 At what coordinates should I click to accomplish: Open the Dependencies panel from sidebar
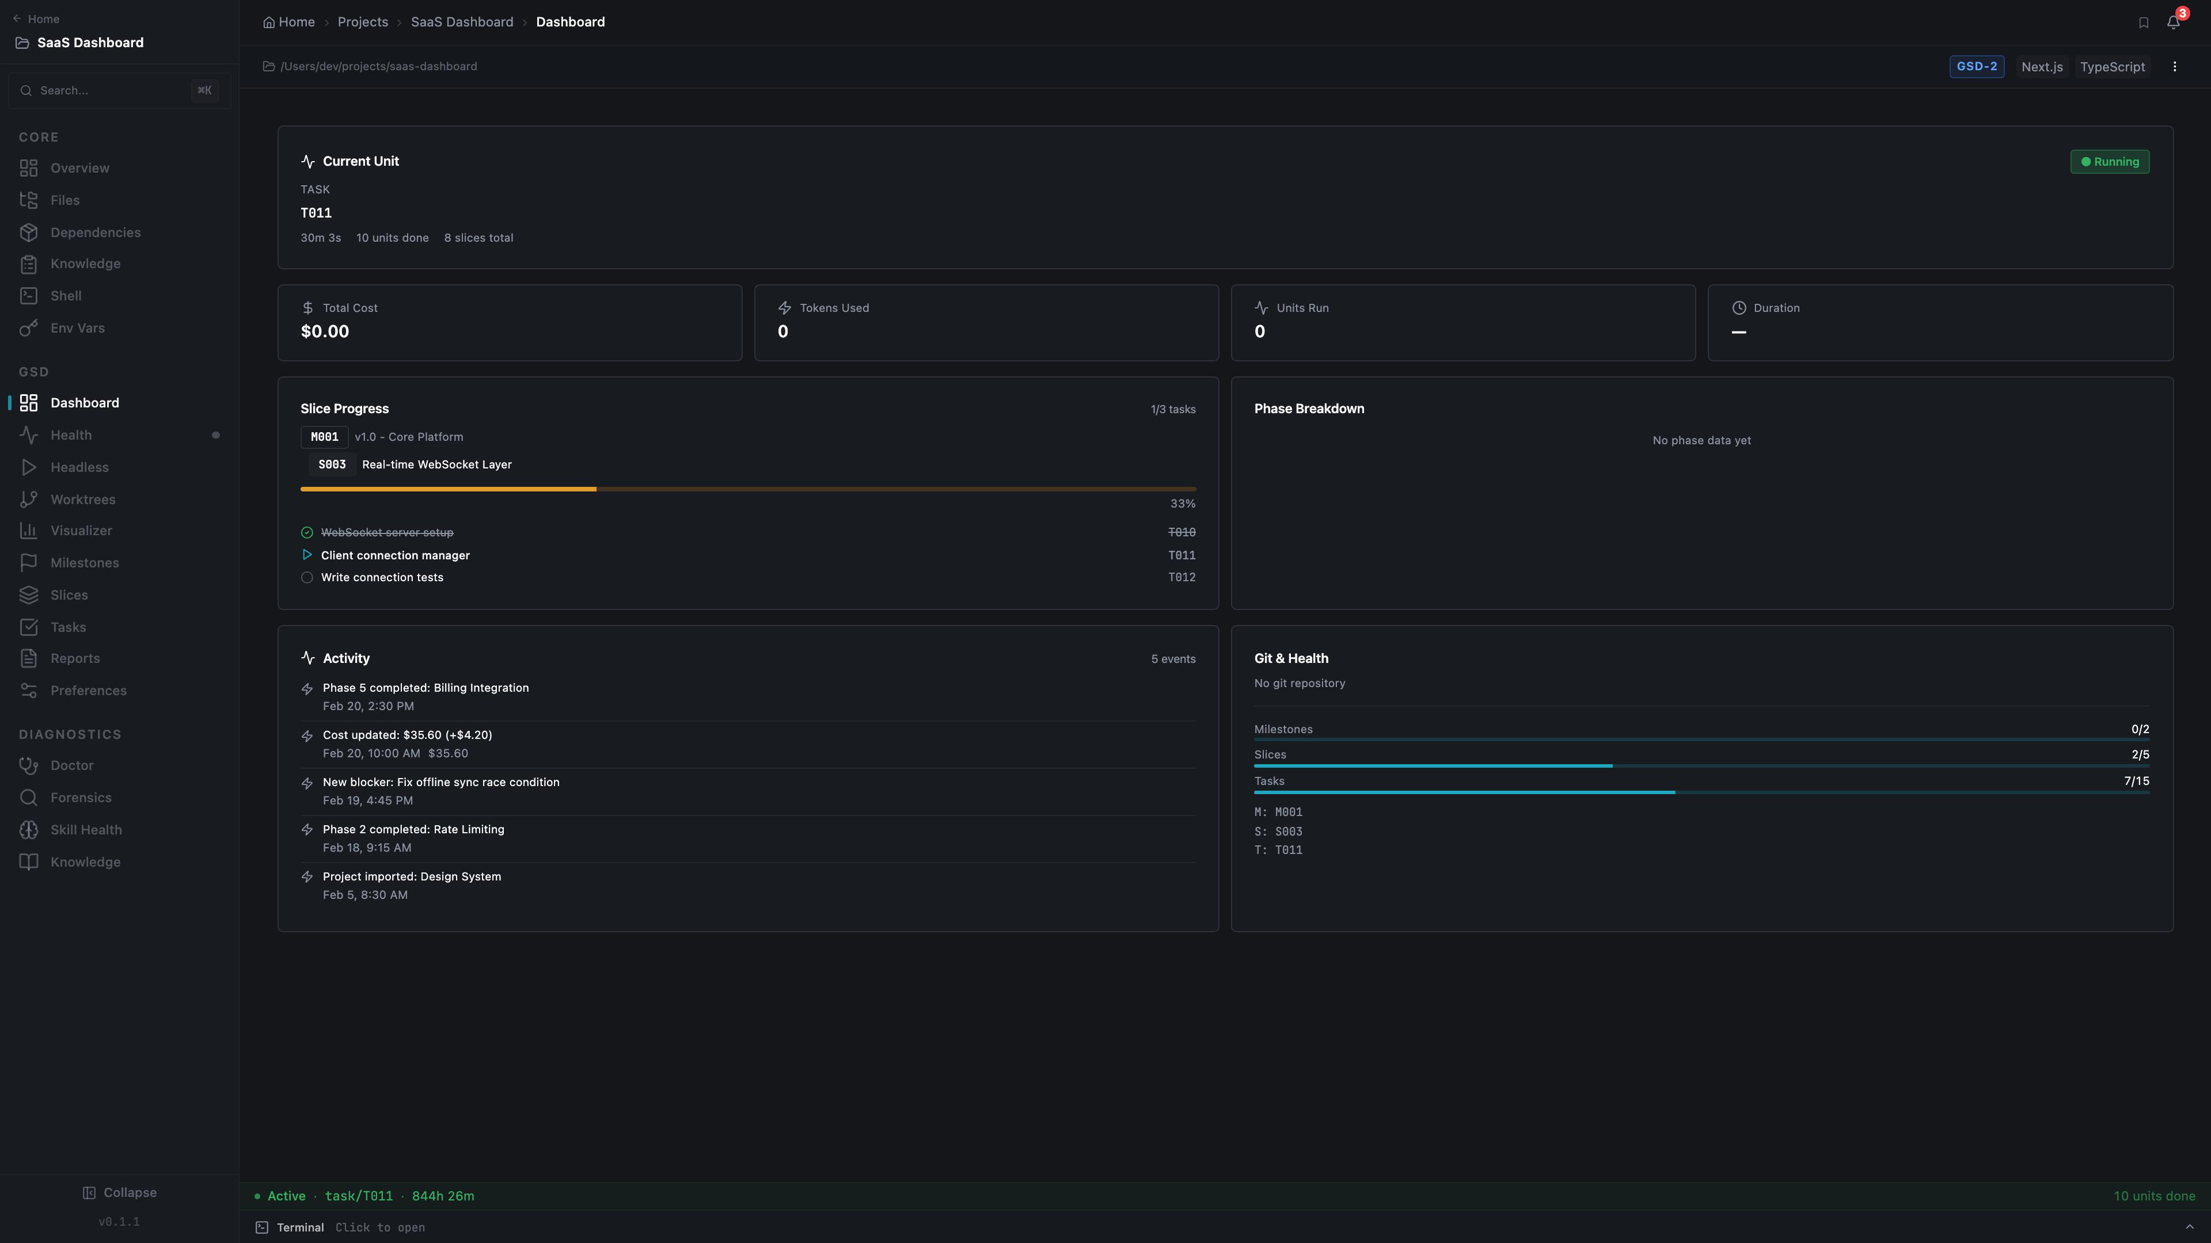tap(94, 231)
